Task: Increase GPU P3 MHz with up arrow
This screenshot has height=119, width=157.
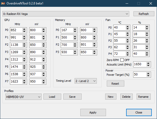Action: tap(24, 51)
